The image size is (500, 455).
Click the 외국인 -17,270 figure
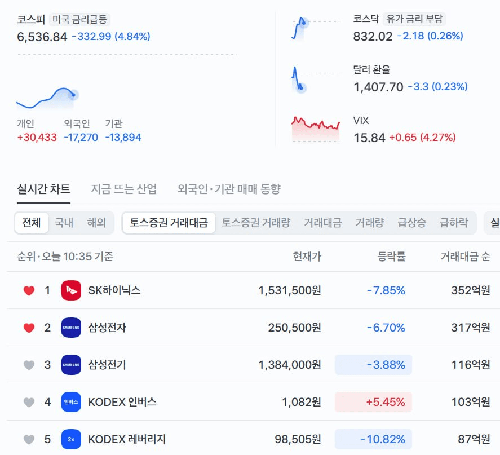(81, 138)
